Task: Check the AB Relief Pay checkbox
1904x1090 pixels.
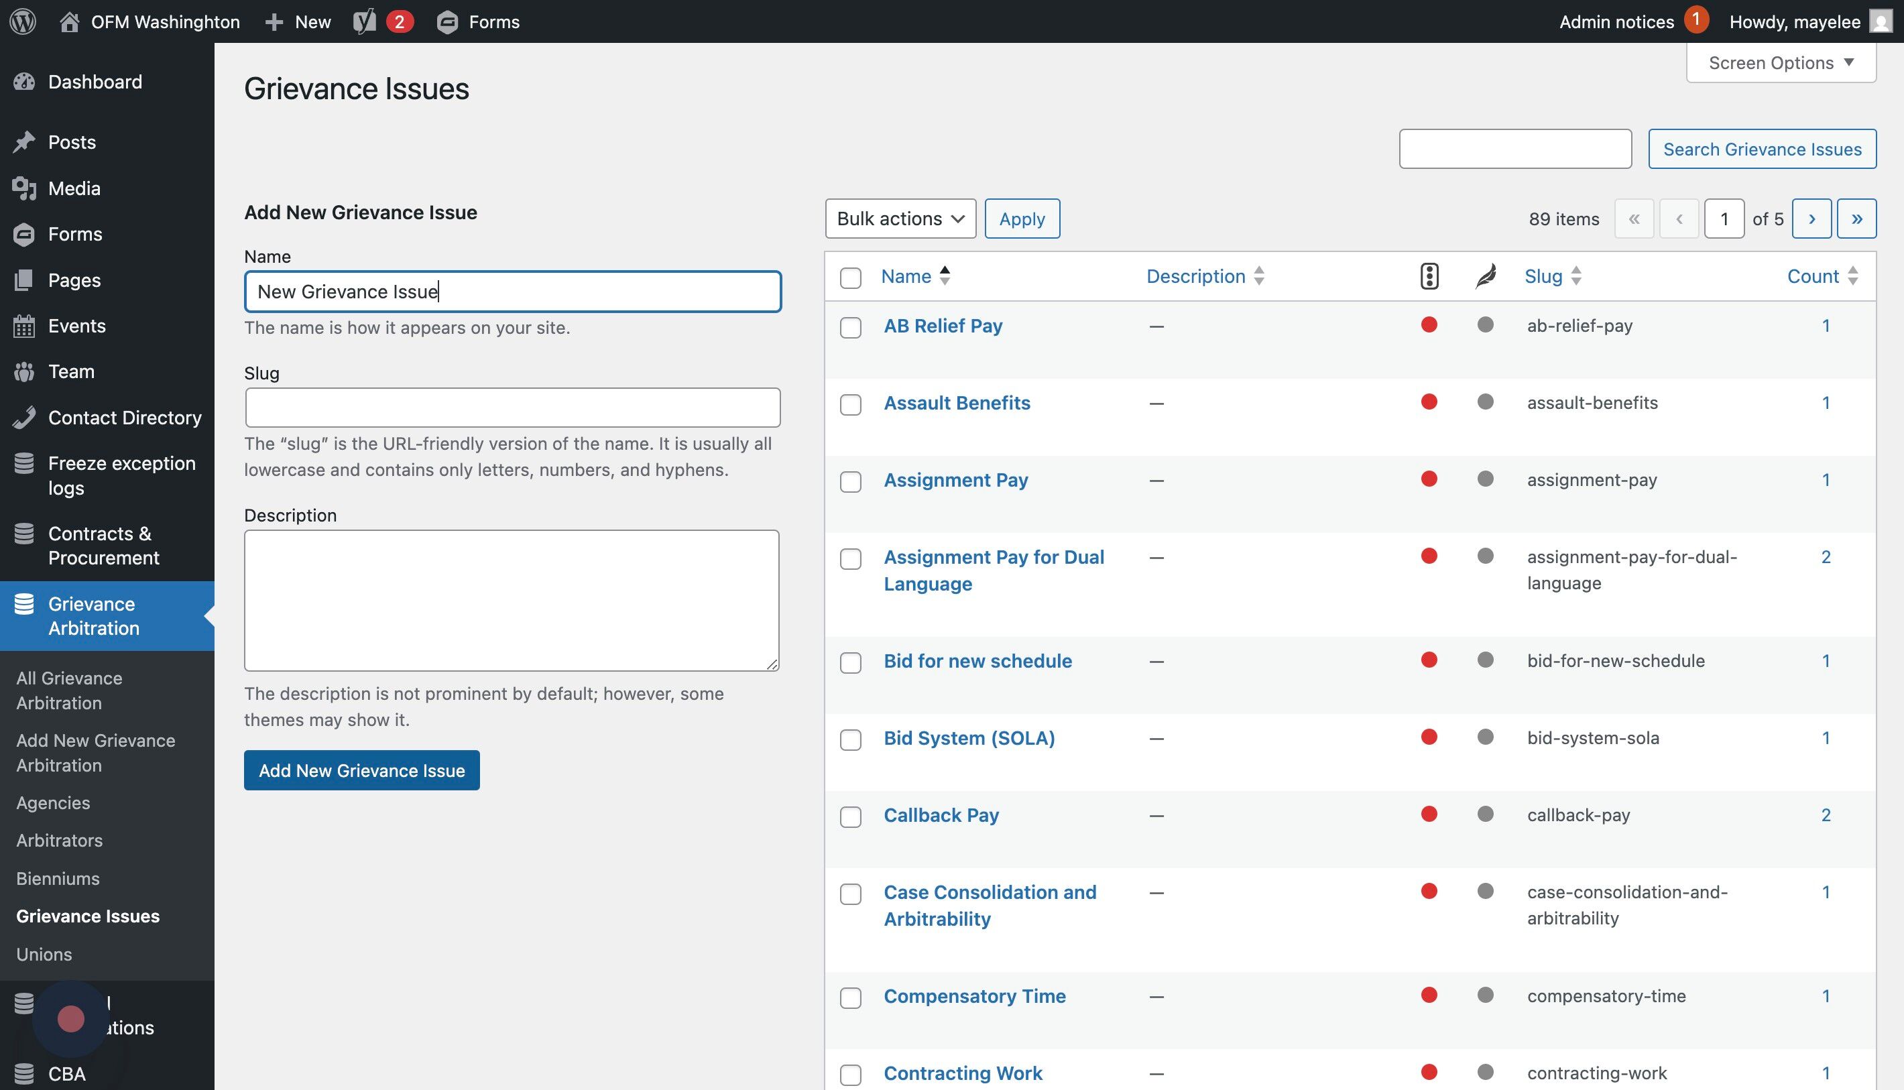Action: (x=851, y=328)
